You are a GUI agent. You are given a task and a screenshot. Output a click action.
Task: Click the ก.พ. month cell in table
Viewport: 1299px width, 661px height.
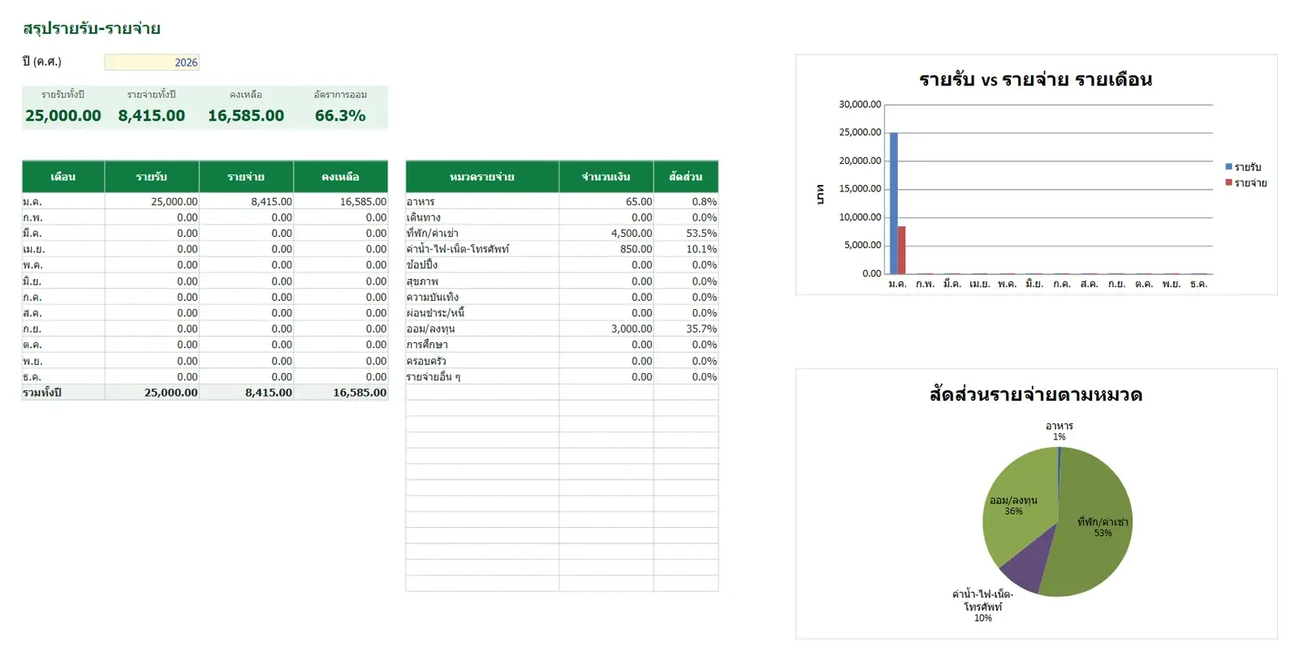coord(63,217)
